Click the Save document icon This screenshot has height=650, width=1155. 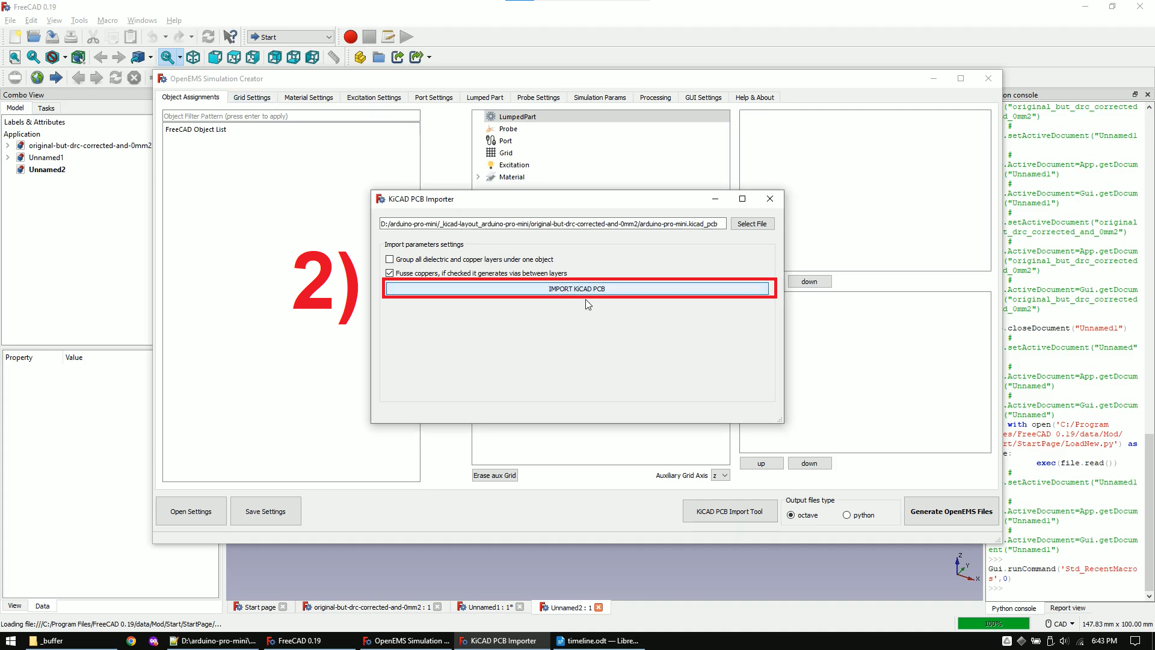[x=52, y=37]
